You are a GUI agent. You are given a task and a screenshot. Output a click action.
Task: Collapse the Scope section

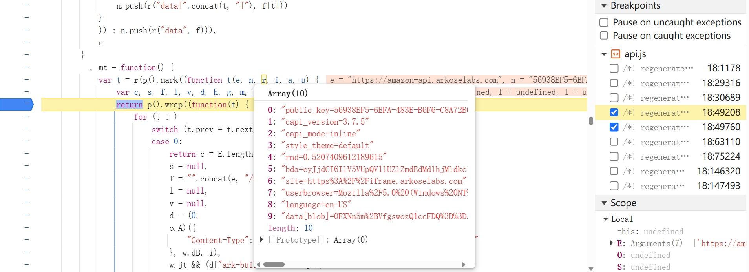click(x=604, y=203)
